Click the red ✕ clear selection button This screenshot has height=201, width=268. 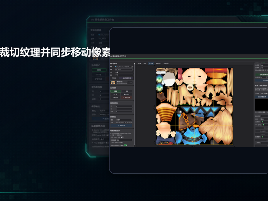pyautogui.click(x=127, y=97)
